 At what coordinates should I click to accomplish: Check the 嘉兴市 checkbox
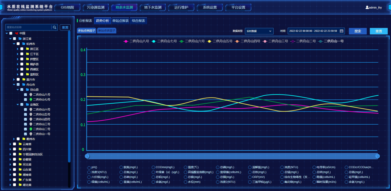point(18,79)
